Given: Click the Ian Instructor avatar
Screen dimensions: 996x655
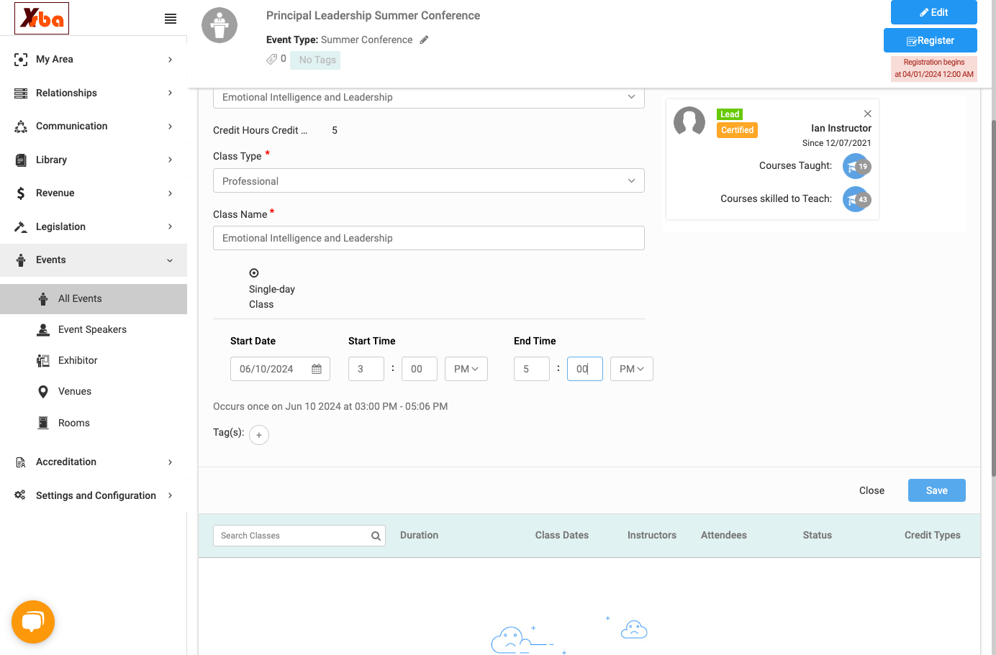Looking at the screenshot, I should pos(689,122).
